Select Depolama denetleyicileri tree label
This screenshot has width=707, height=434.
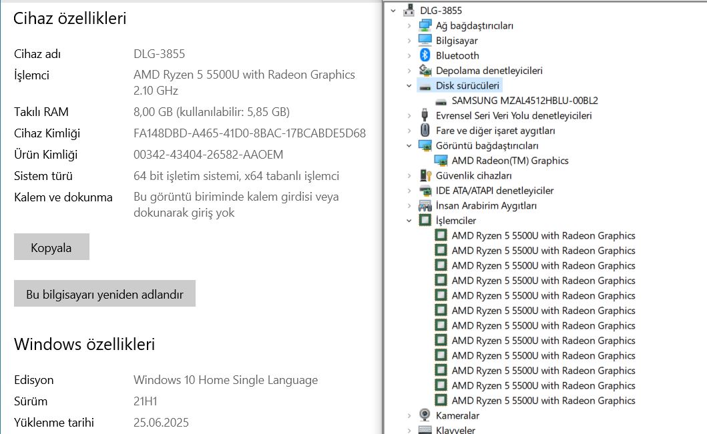pyautogui.click(x=489, y=70)
